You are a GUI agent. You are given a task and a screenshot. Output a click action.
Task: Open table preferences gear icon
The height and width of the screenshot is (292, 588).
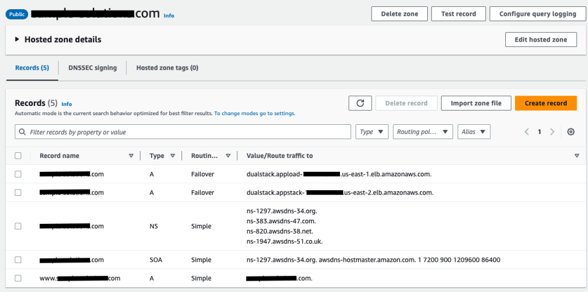pyautogui.click(x=571, y=132)
